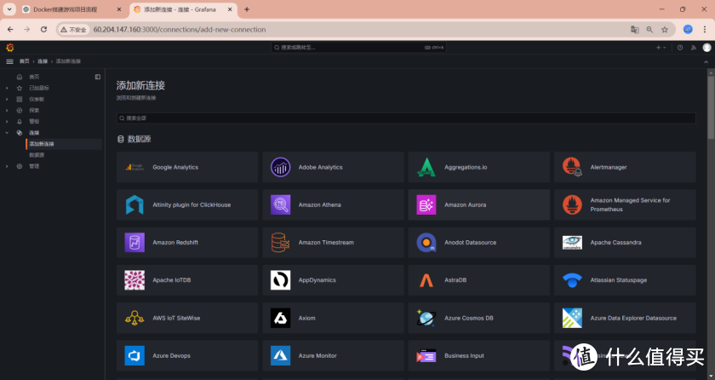The image size is (715, 380).
Task: Toggle the hamburger menu button
Action: click(9, 61)
